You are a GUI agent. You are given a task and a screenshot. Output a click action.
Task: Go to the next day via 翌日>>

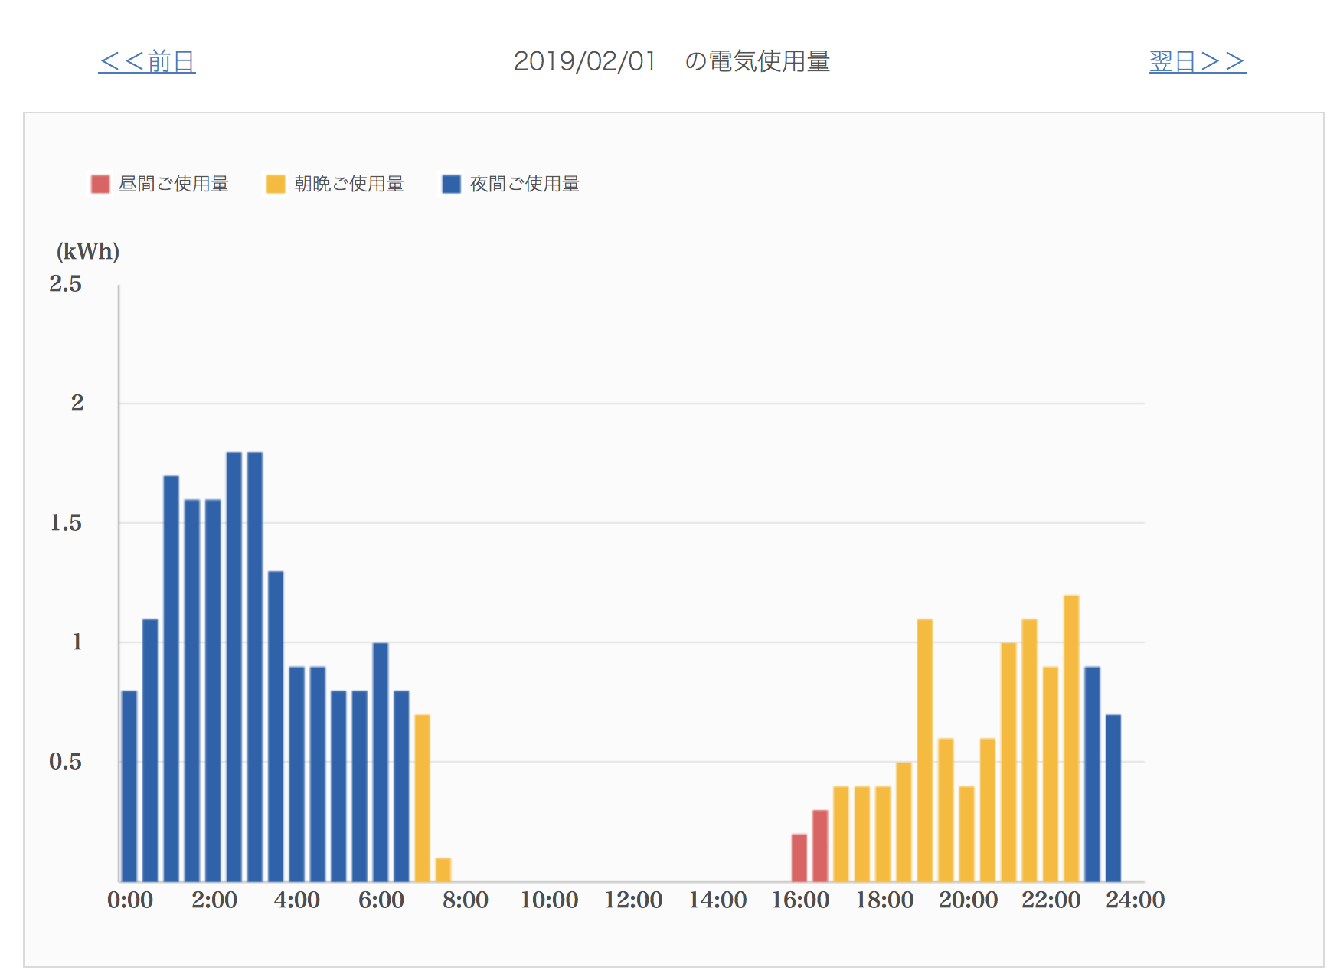coord(1197,61)
